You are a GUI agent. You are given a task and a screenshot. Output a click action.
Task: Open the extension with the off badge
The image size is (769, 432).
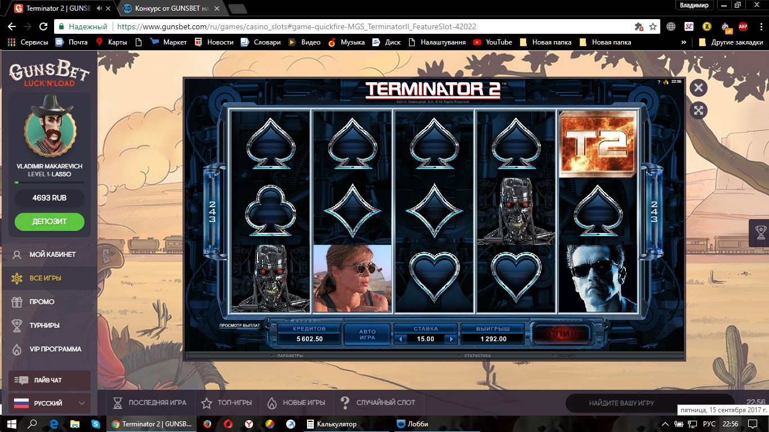coord(725,27)
